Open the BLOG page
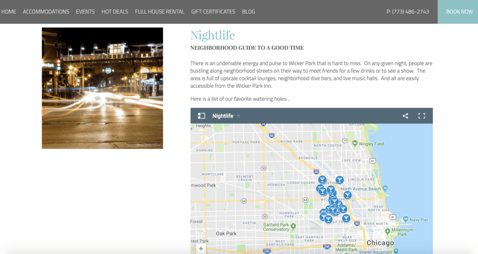This screenshot has width=478, height=254. tap(248, 12)
